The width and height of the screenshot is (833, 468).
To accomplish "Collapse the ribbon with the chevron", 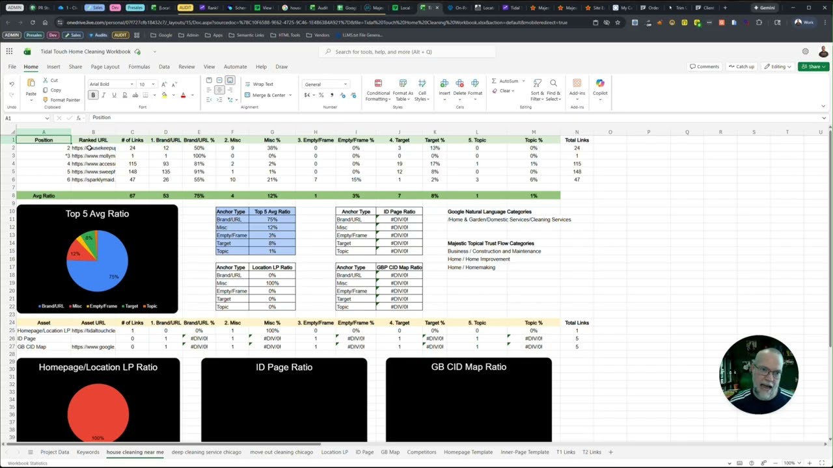I will pos(823,106).
